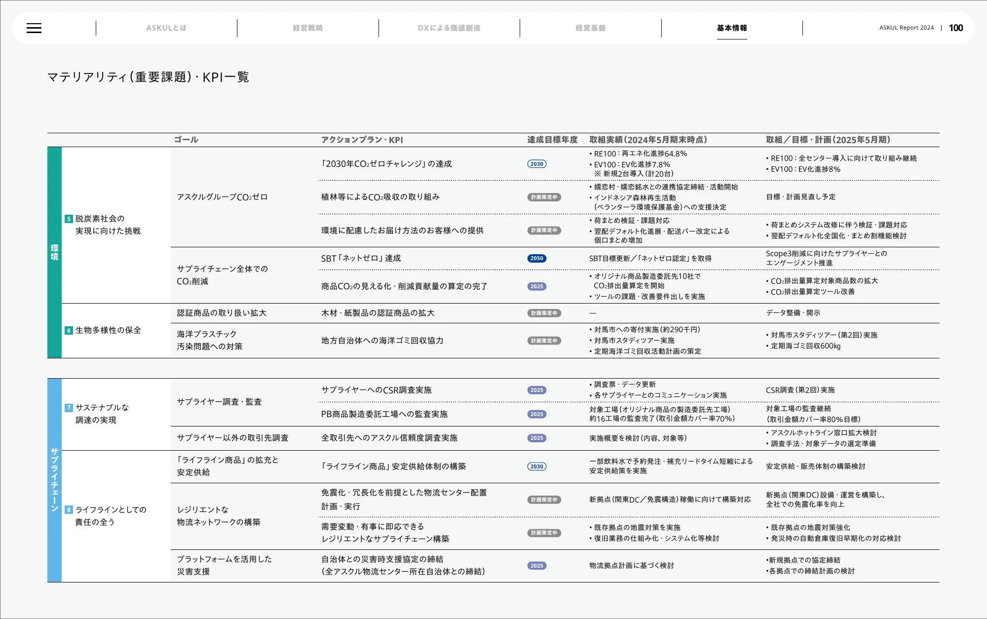Click page number 100 indicator

click(x=955, y=28)
